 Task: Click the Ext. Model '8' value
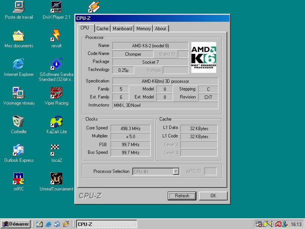[x=165, y=97]
